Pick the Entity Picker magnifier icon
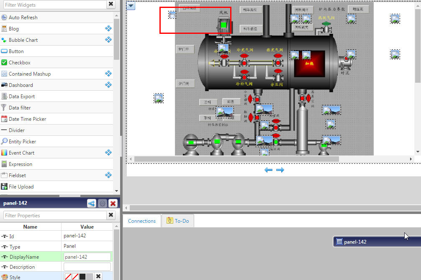The width and height of the screenshot is (421, 280). 4,141
